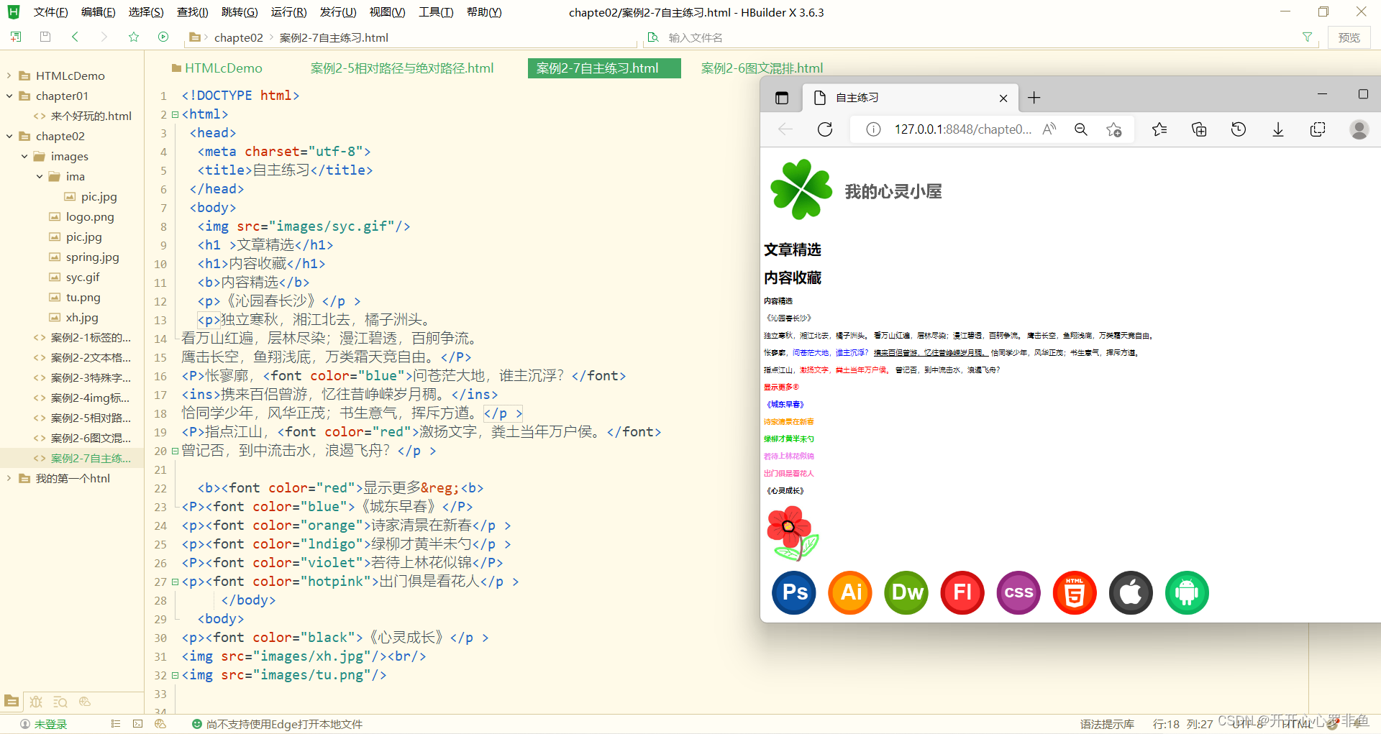Click the search-in-files icon in bottom-left panel
Screen dimensions: 1381x734
coord(60,701)
